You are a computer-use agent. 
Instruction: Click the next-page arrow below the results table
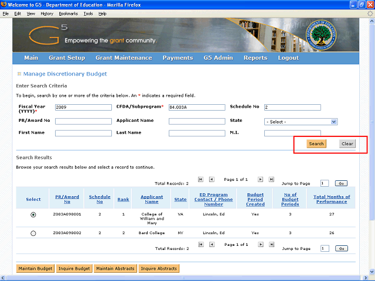260,245
